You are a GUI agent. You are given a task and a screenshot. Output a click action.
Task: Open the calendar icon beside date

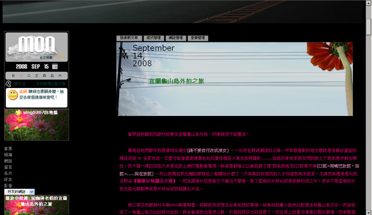(55, 66)
